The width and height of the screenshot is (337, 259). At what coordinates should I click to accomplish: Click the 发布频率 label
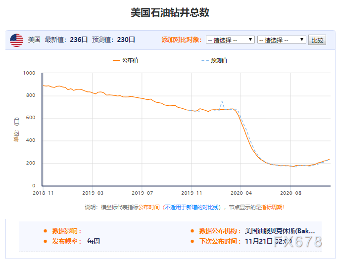[67, 241]
